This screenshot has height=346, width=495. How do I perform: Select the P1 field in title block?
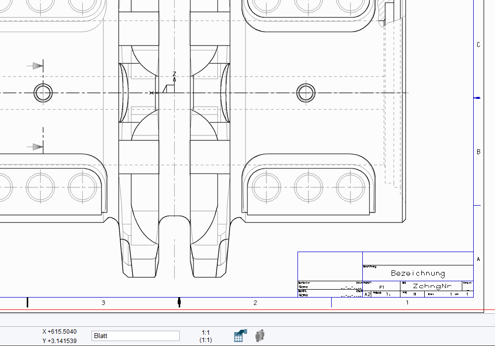[x=382, y=287]
